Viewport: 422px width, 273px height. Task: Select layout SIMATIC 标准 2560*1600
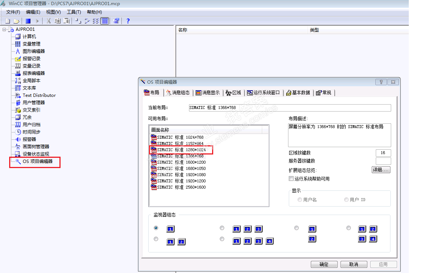tap(178, 187)
